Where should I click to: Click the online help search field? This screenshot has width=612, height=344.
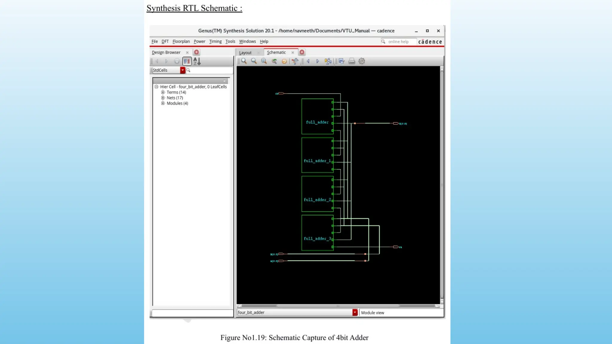point(401,42)
